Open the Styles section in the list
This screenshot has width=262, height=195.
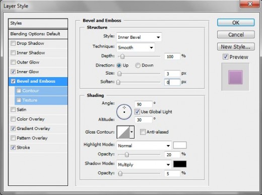(38, 23)
